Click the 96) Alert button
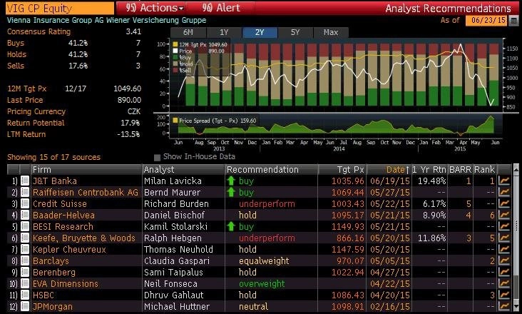 [x=221, y=8]
